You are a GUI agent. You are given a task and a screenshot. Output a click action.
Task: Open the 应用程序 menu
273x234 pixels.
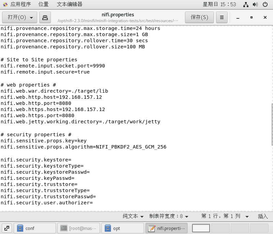click(20, 4)
